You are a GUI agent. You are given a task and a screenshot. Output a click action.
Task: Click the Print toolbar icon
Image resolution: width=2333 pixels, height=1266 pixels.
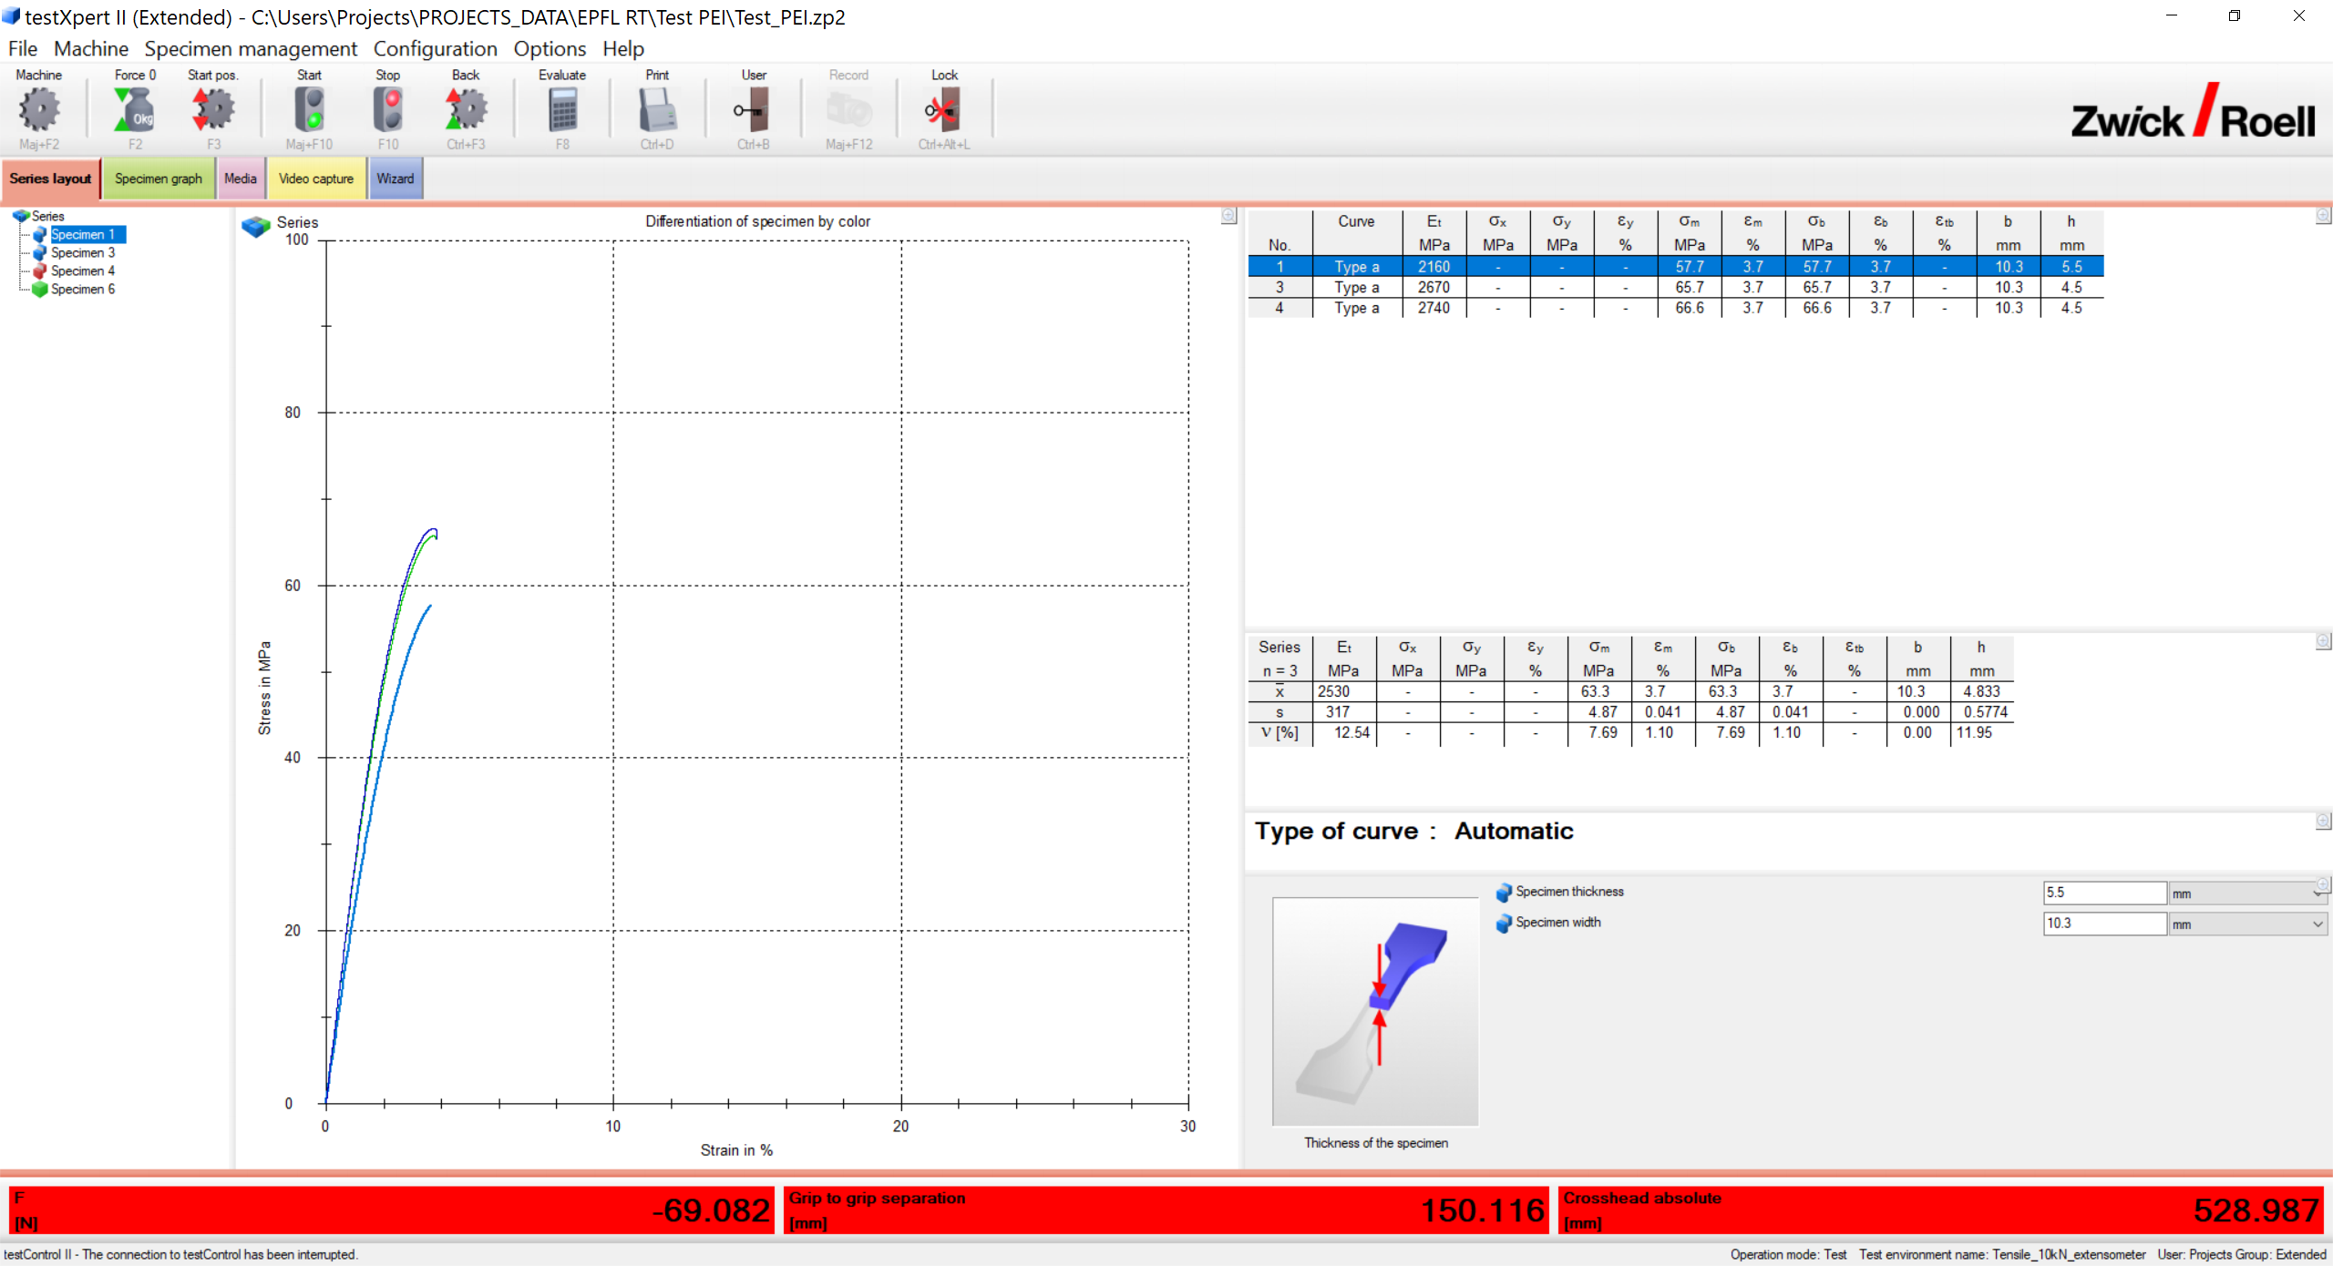pyautogui.click(x=657, y=110)
